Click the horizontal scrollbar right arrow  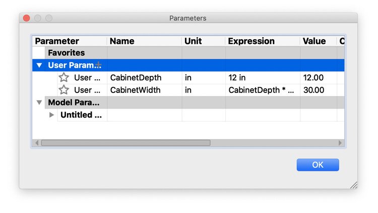[x=340, y=143]
